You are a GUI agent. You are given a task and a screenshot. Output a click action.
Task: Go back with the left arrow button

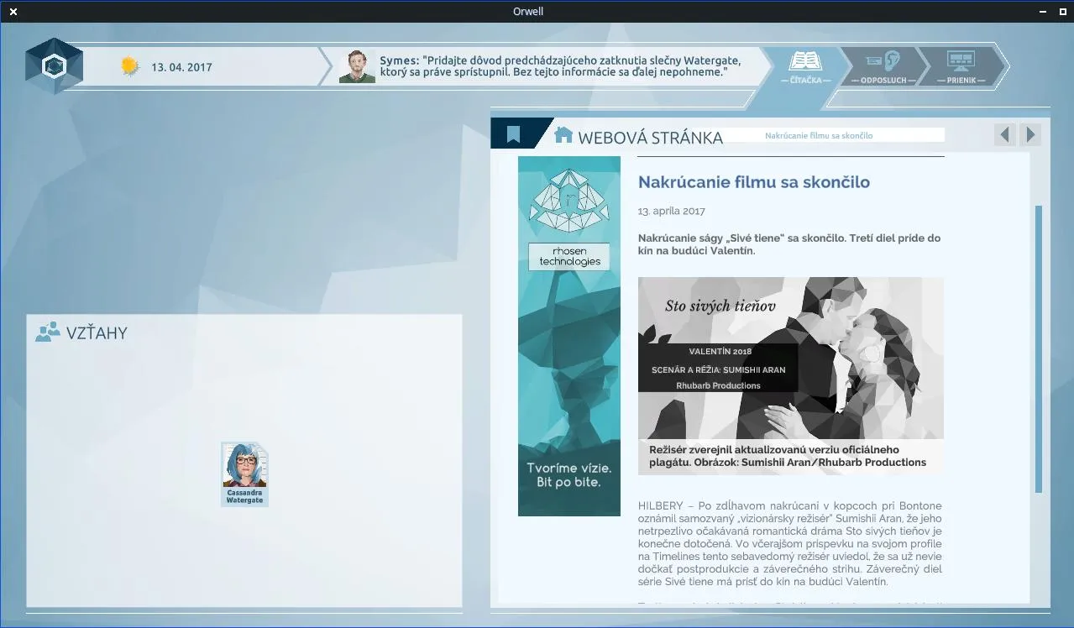click(x=1005, y=134)
